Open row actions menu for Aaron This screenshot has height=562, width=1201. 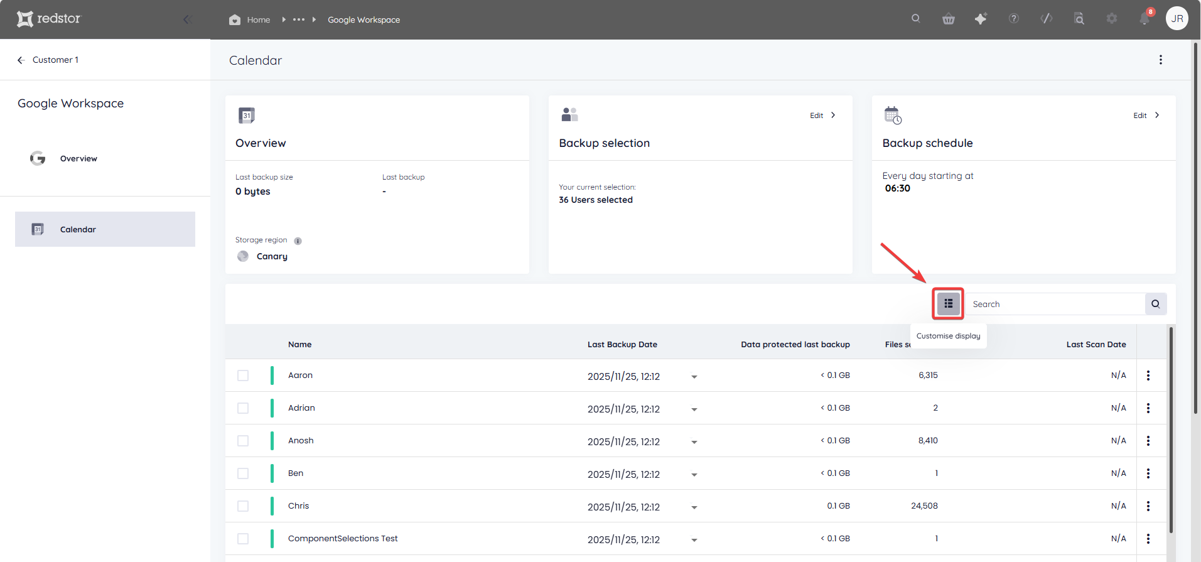coord(1148,376)
